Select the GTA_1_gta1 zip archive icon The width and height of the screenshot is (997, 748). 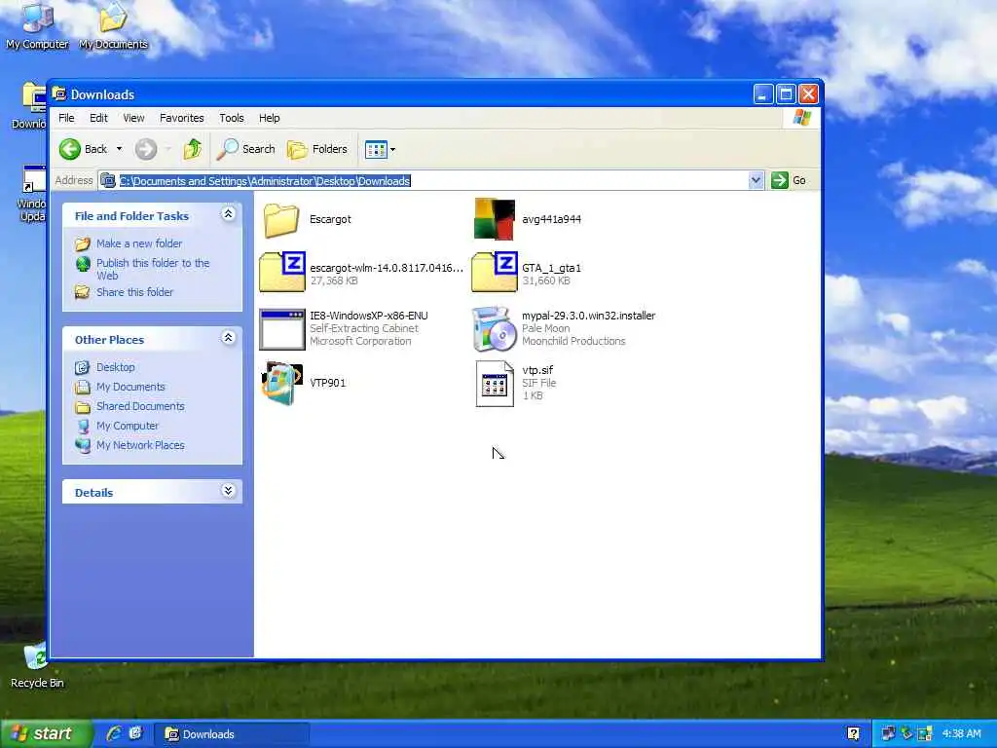[x=494, y=273]
